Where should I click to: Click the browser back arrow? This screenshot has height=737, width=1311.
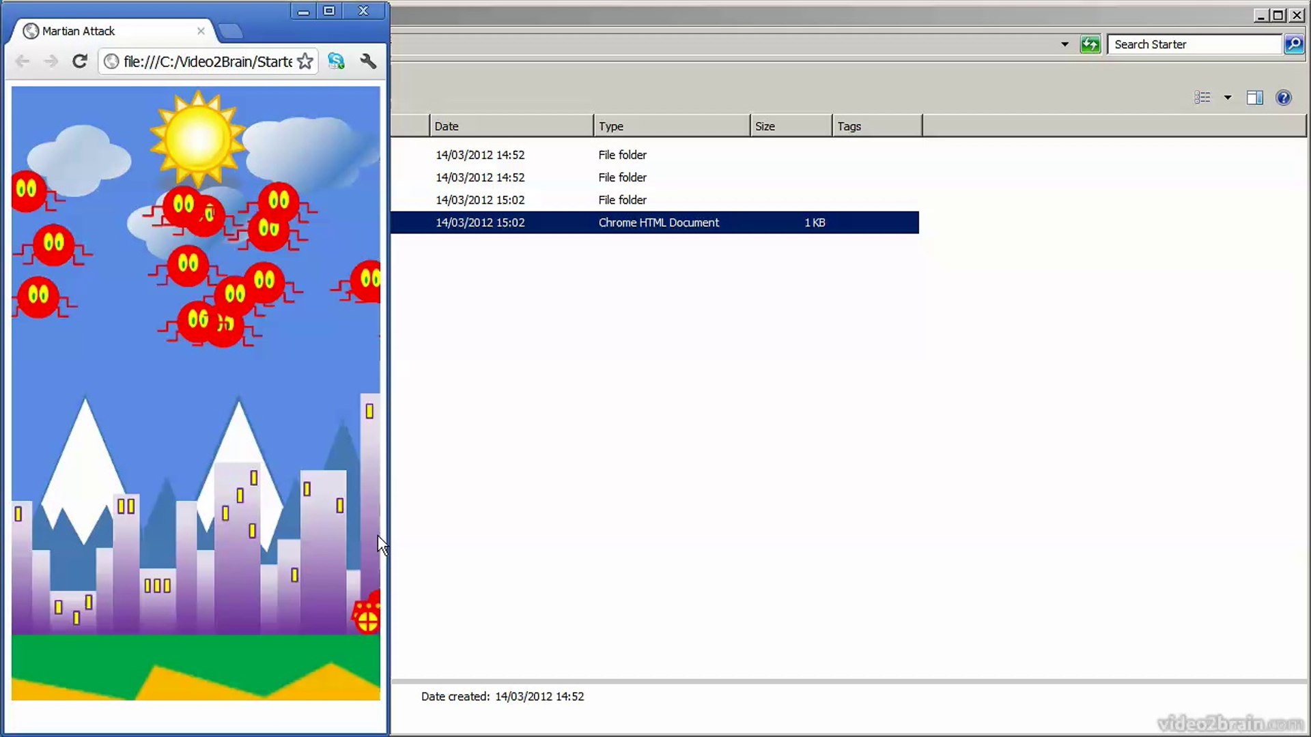pos(23,61)
